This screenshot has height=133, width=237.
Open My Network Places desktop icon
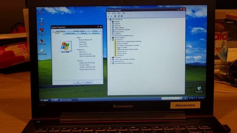pyautogui.click(x=41, y=21)
